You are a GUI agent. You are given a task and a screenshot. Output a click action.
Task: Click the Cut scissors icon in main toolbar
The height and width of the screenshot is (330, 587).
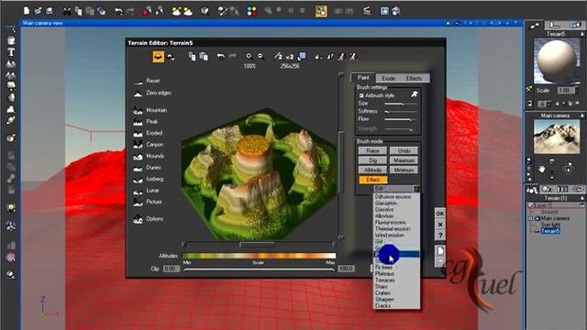click(x=67, y=11)
